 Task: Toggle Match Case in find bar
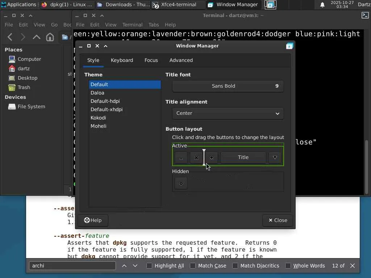coord(193,266)
